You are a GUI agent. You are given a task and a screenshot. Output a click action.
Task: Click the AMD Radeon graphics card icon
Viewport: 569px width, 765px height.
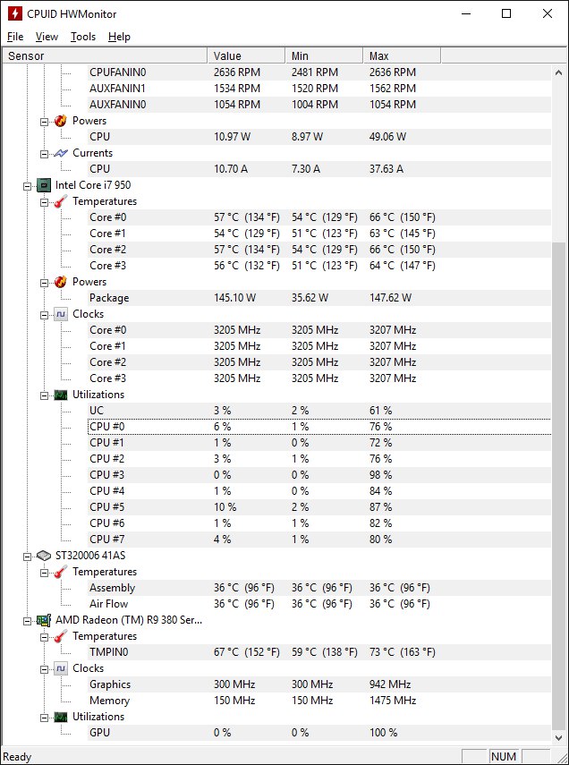click(43, 620)
